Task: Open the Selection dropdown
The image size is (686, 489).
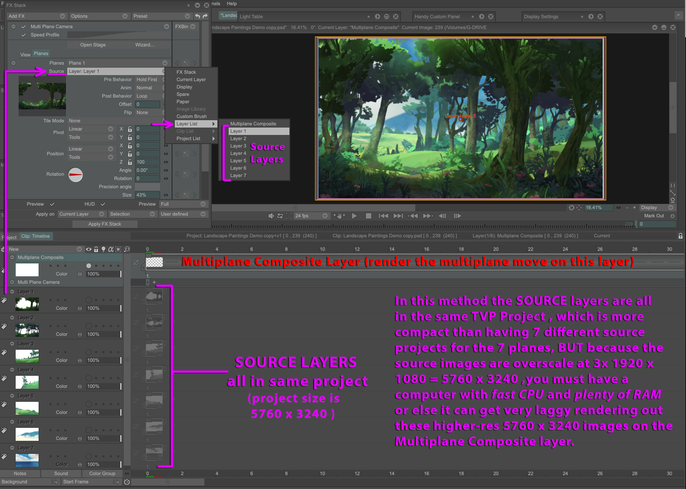Action: 132,214
